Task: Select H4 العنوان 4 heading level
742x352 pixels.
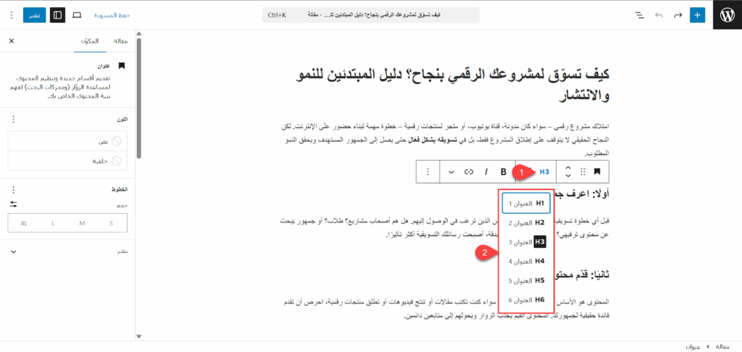Action: tap(526, 261)
